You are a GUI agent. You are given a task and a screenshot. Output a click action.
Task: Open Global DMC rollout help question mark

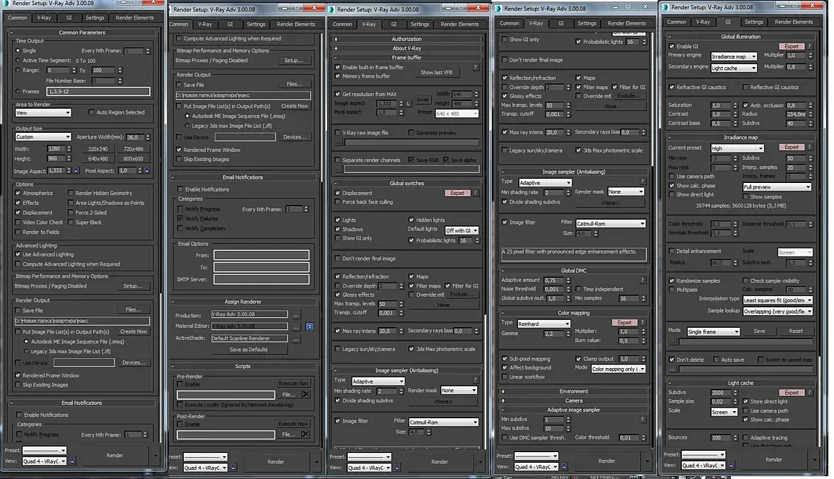642,280
